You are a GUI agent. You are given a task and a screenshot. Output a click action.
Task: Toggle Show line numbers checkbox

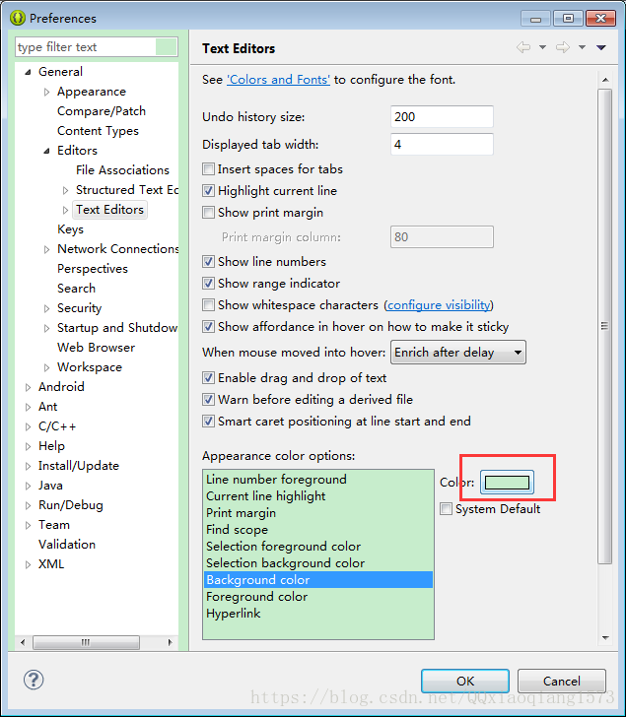click(x=208, y=262)
